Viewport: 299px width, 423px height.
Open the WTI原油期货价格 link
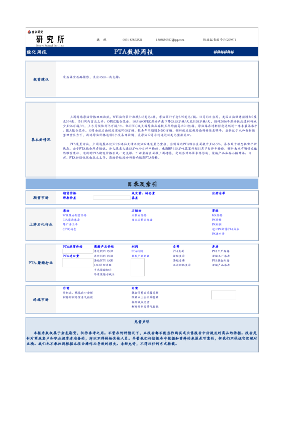coord(74,216)
